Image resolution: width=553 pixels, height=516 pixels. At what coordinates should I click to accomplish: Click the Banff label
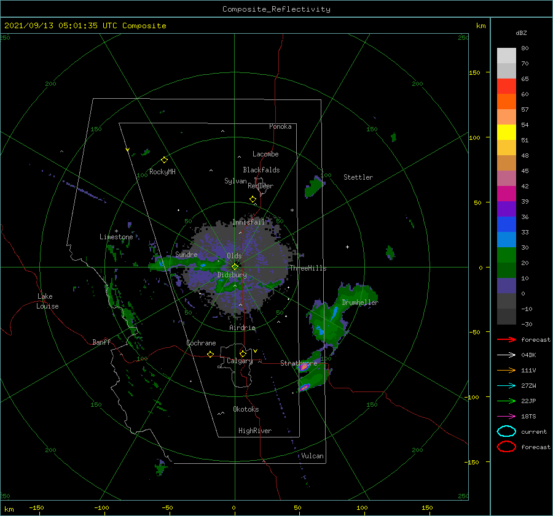click(x=101, y=342)
